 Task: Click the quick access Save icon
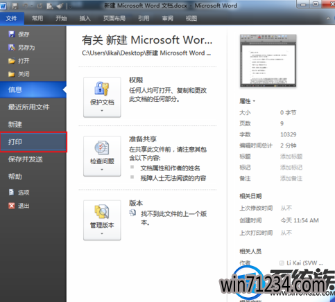15,6
